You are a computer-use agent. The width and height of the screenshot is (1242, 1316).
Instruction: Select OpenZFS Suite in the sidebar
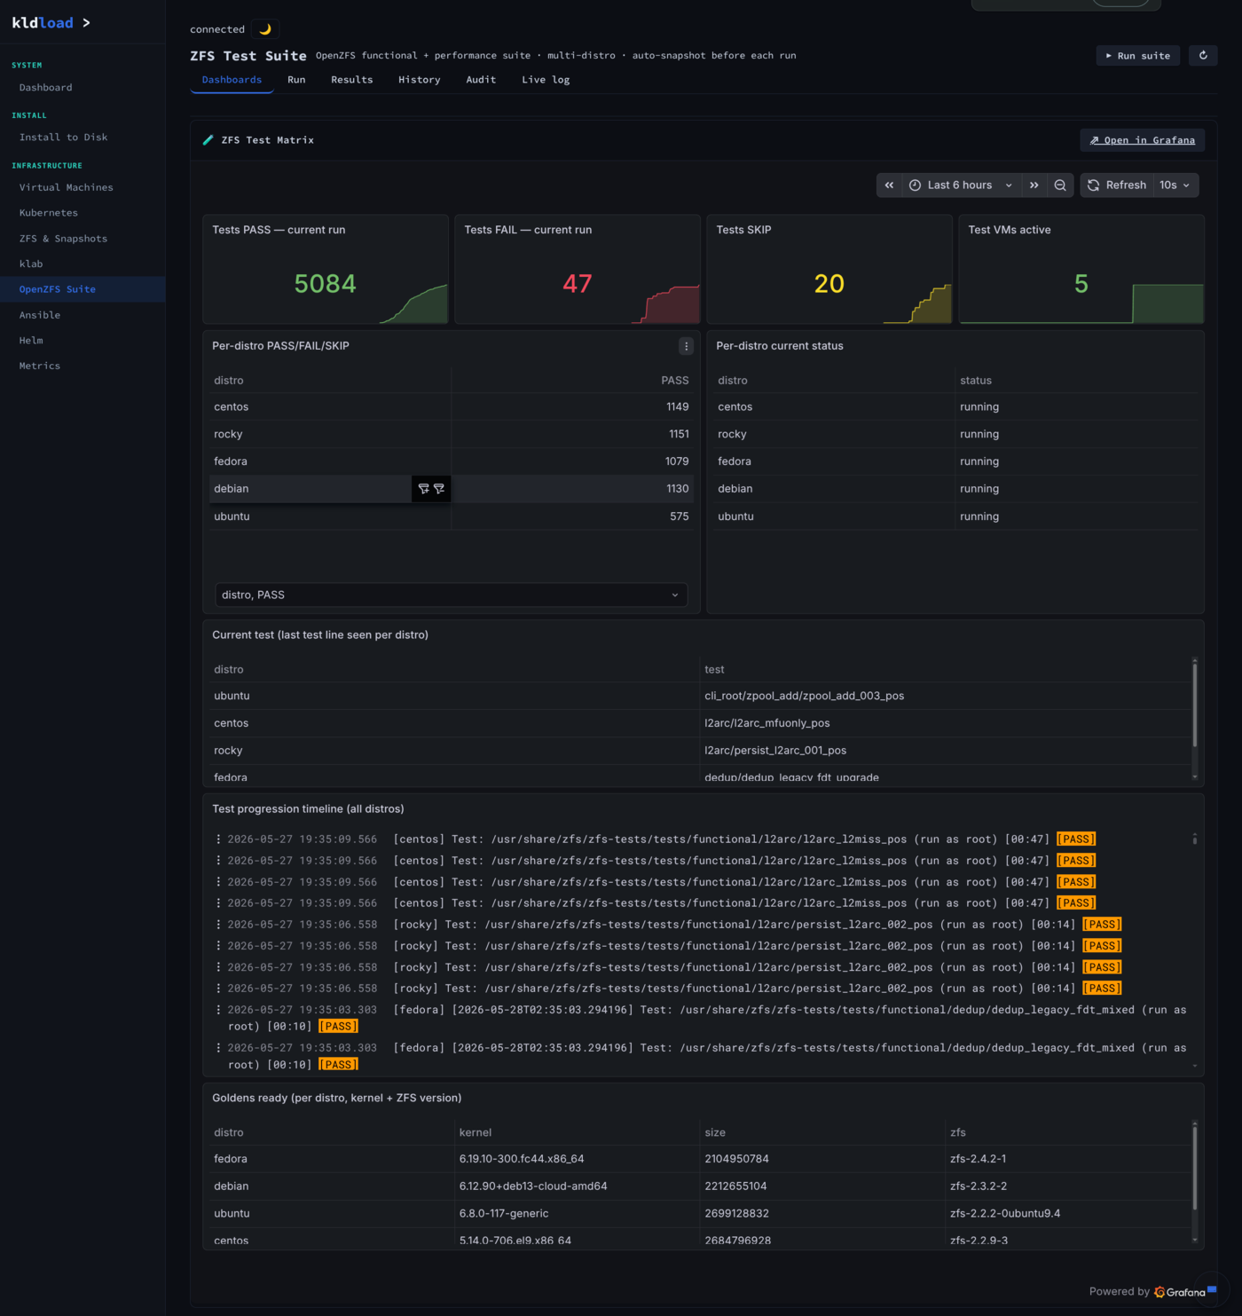(83, 289)
